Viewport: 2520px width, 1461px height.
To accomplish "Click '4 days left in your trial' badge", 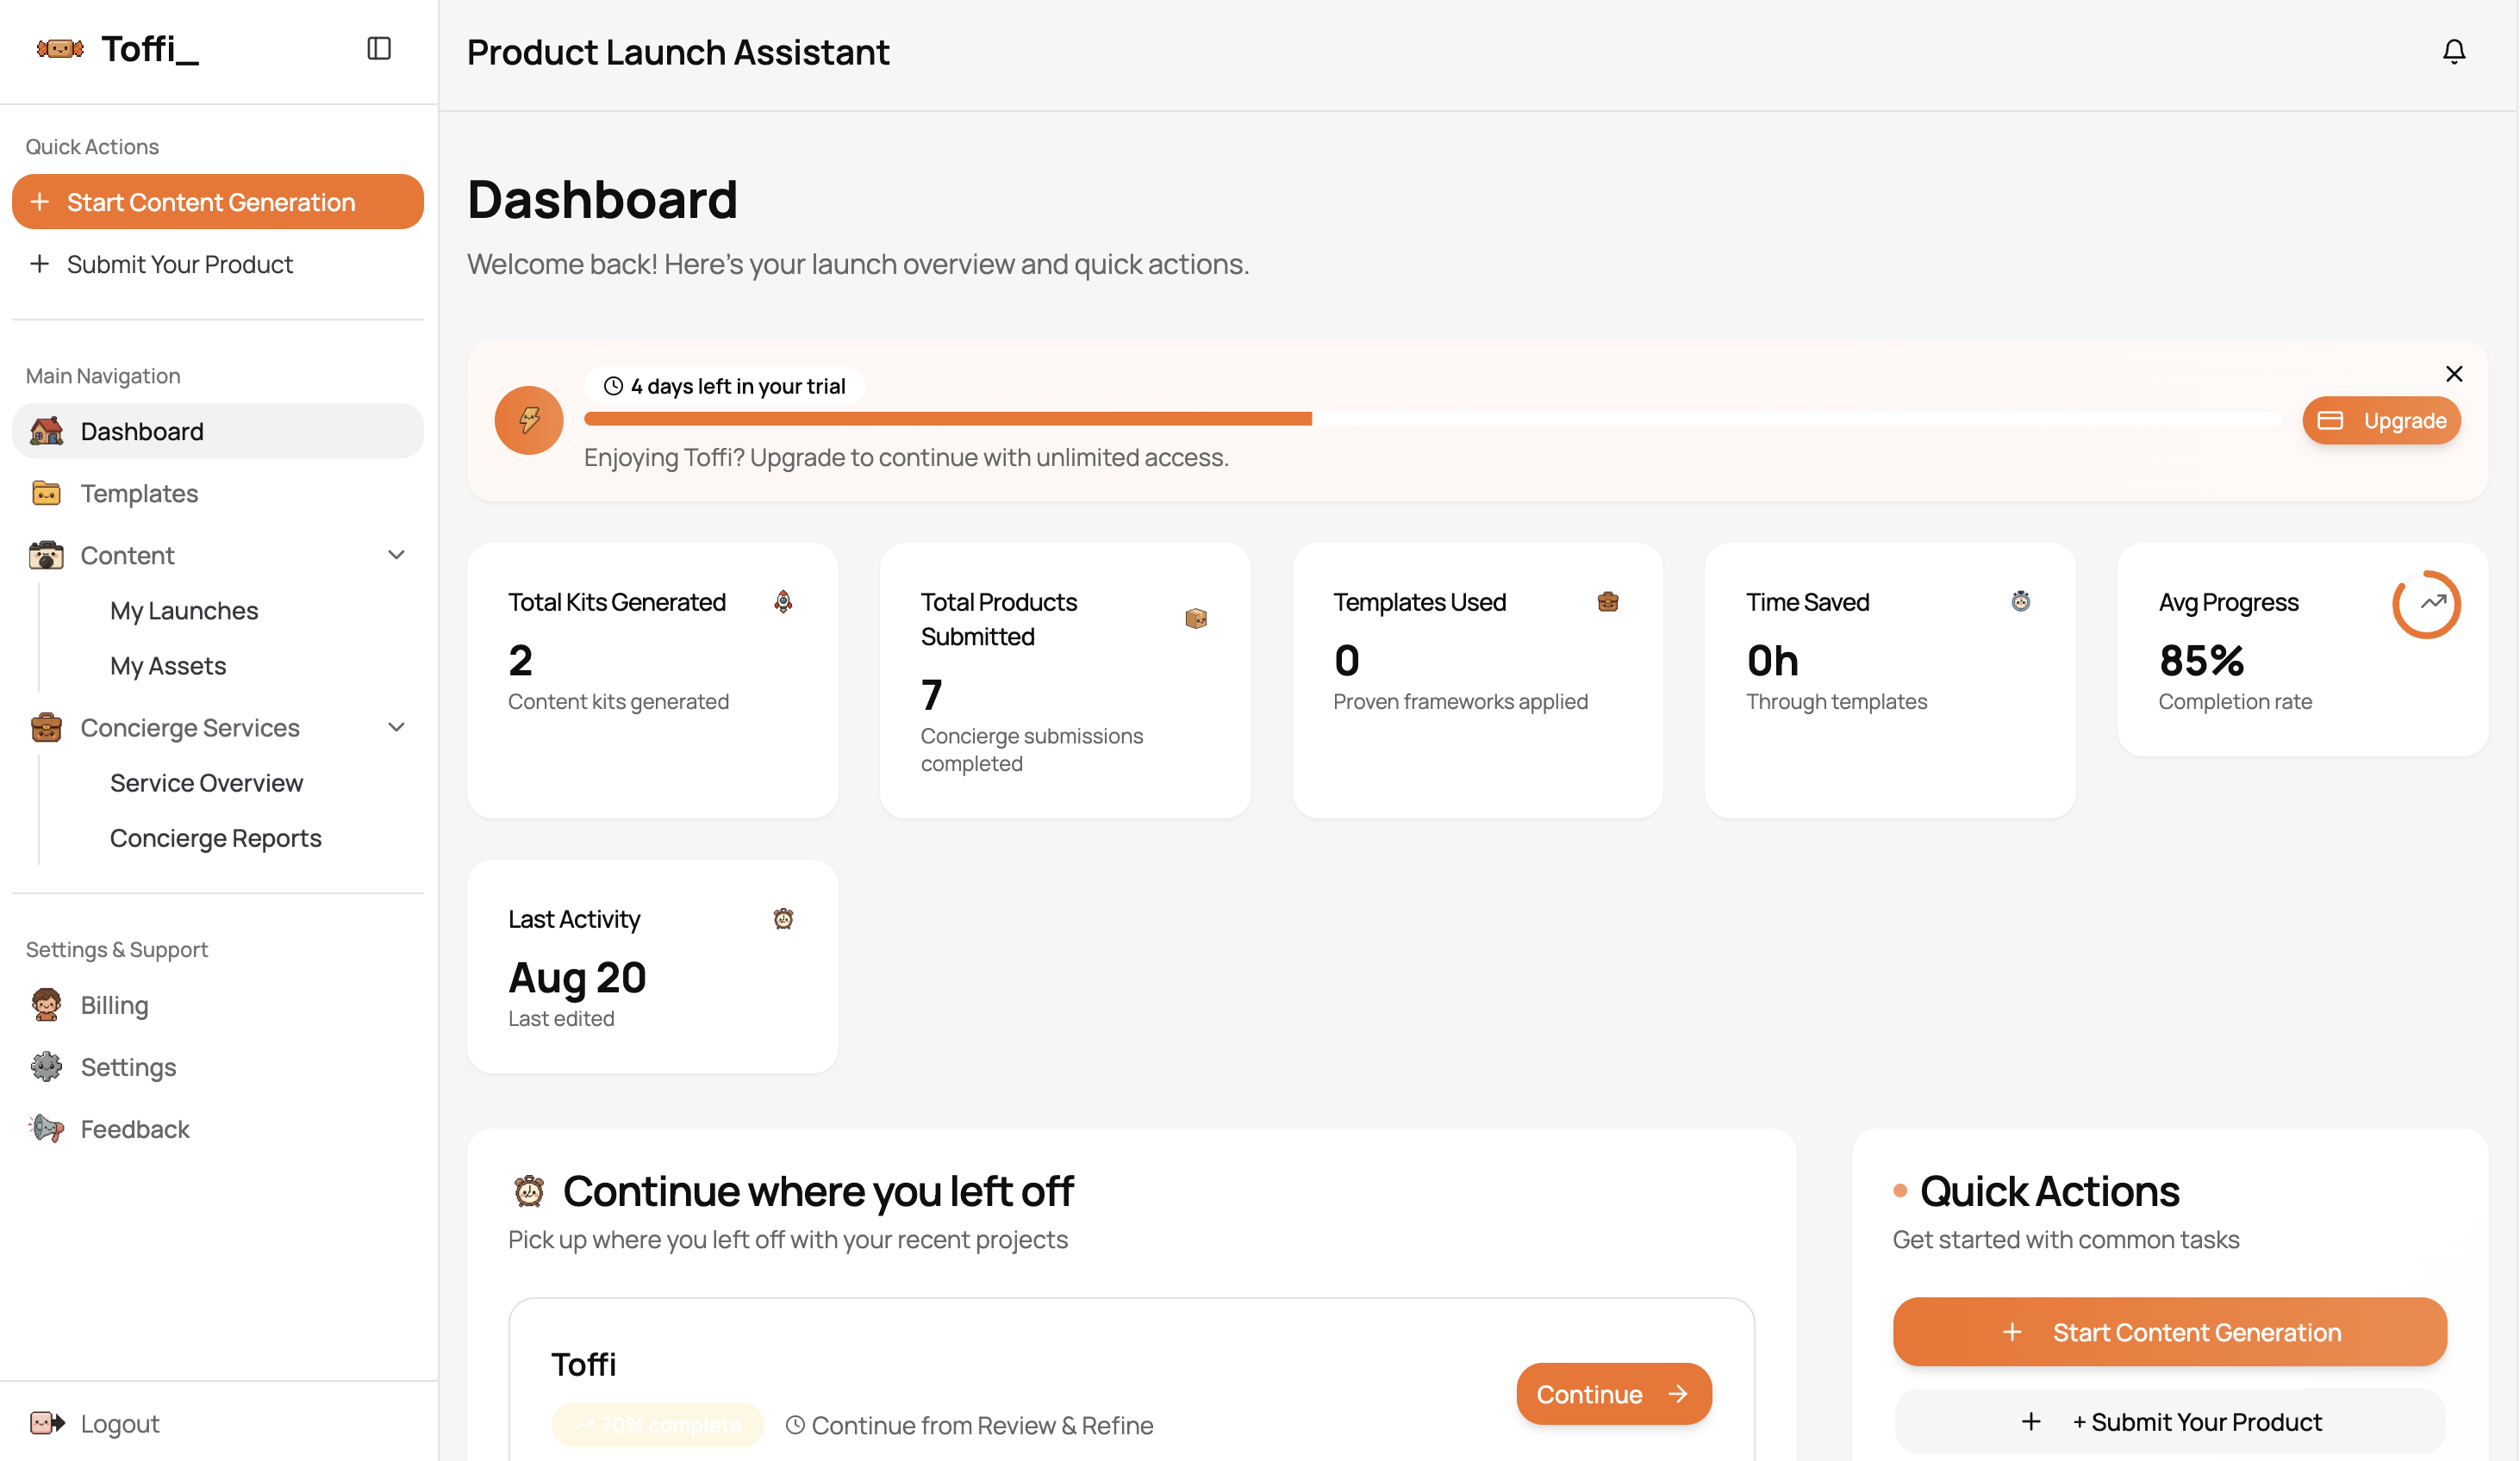I will coord(724,386).
